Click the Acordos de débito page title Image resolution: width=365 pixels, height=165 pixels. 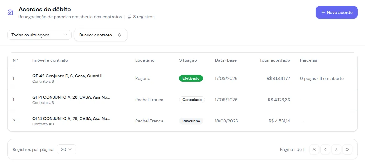(x=45, y=9)
